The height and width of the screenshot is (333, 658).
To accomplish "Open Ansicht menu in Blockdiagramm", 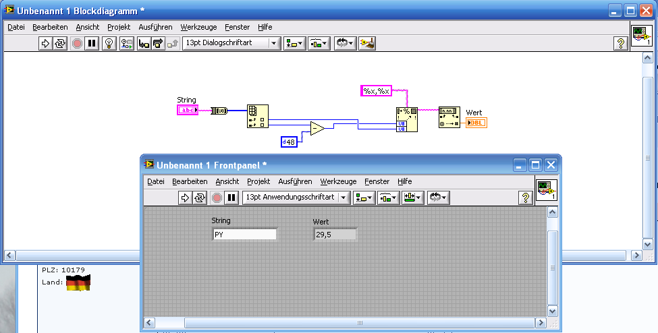I will click(87, 27).
